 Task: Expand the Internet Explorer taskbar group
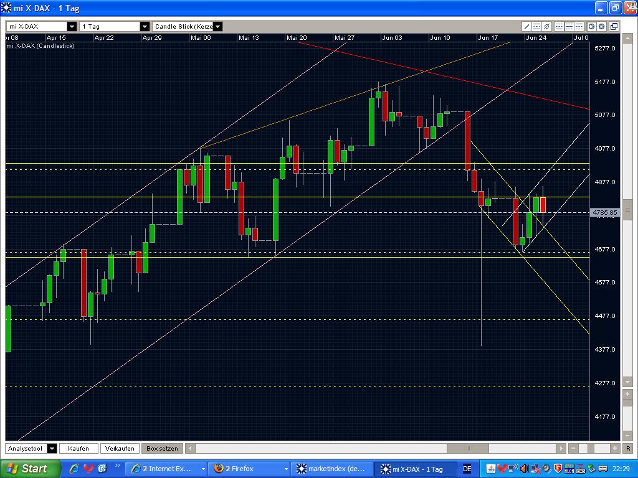coord(204,469)
